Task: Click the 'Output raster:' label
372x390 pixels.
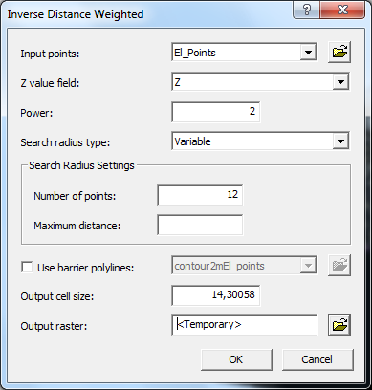Action: 54,326
